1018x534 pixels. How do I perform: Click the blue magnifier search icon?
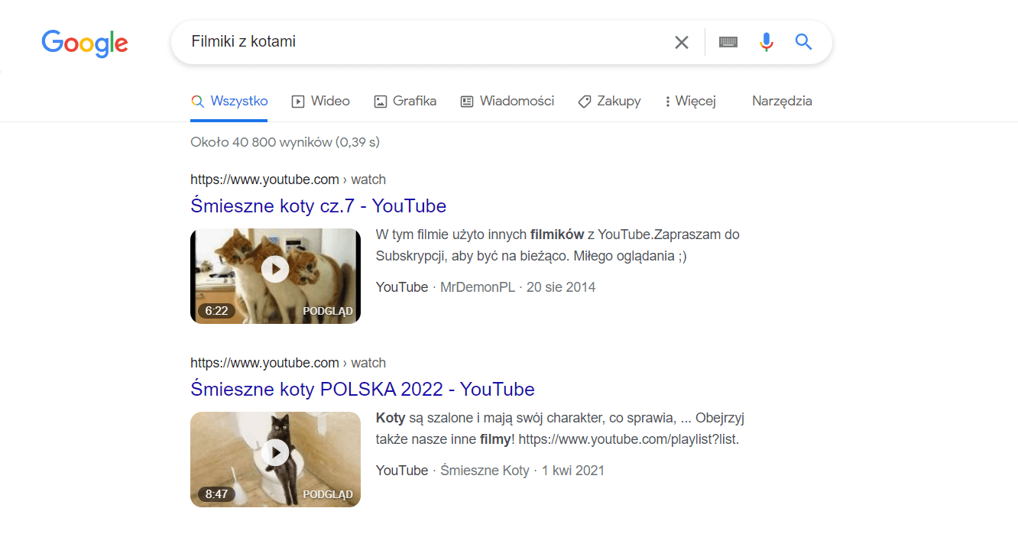[803, 41]
